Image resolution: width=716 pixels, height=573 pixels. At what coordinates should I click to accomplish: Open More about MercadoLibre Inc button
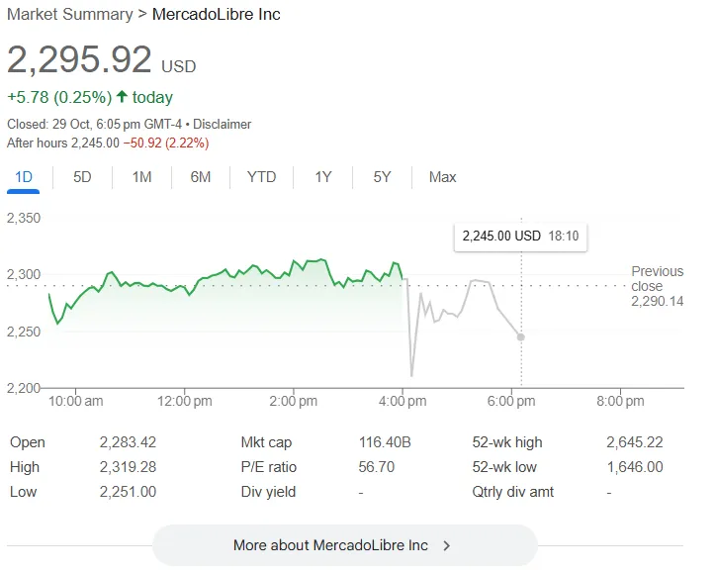click(x=344, y=545)
